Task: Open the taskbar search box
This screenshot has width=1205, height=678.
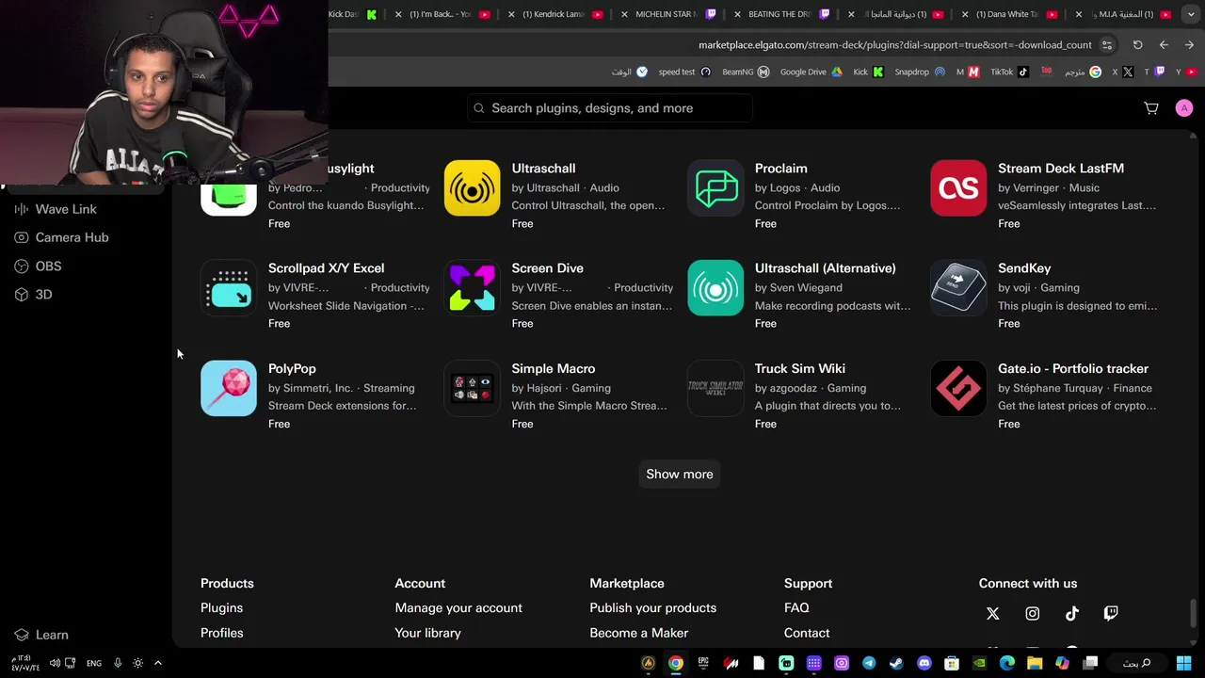Action: click(x=1137, y=663)
